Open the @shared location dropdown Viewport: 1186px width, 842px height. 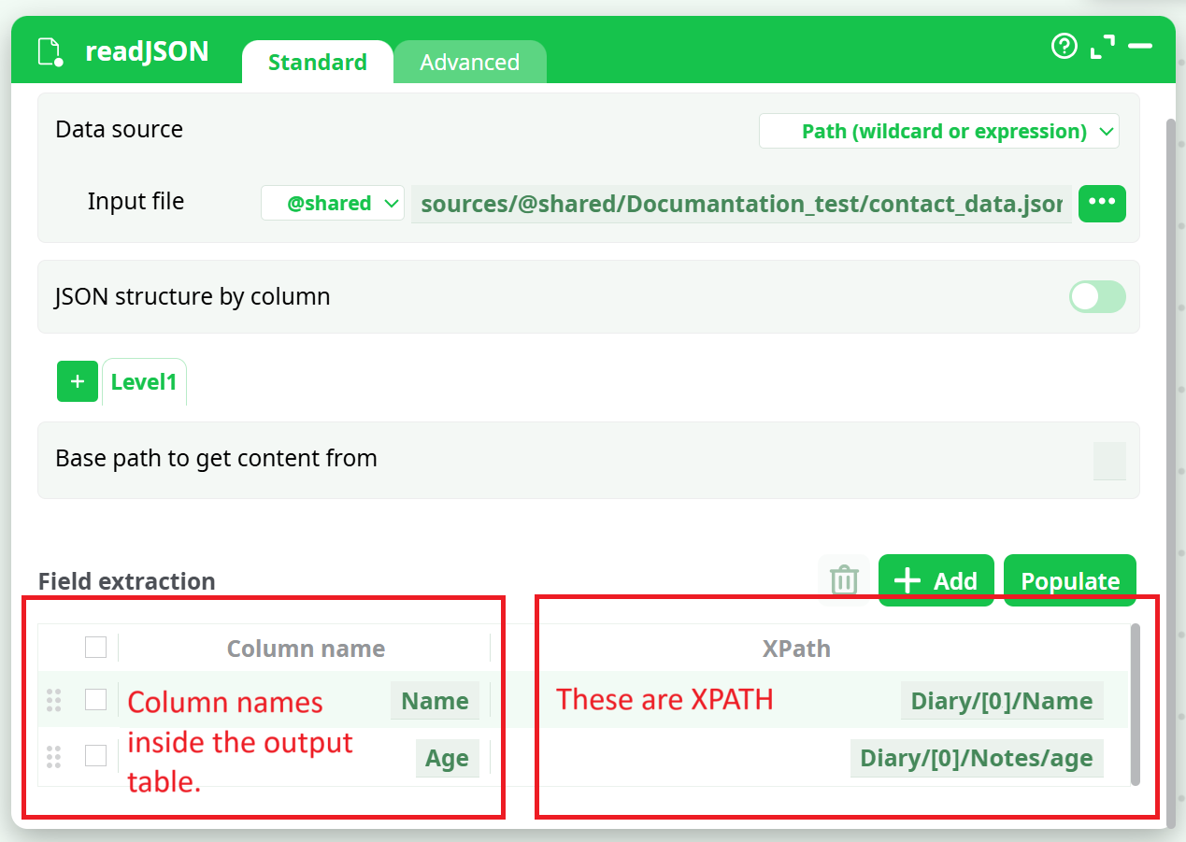pos(332,204)
